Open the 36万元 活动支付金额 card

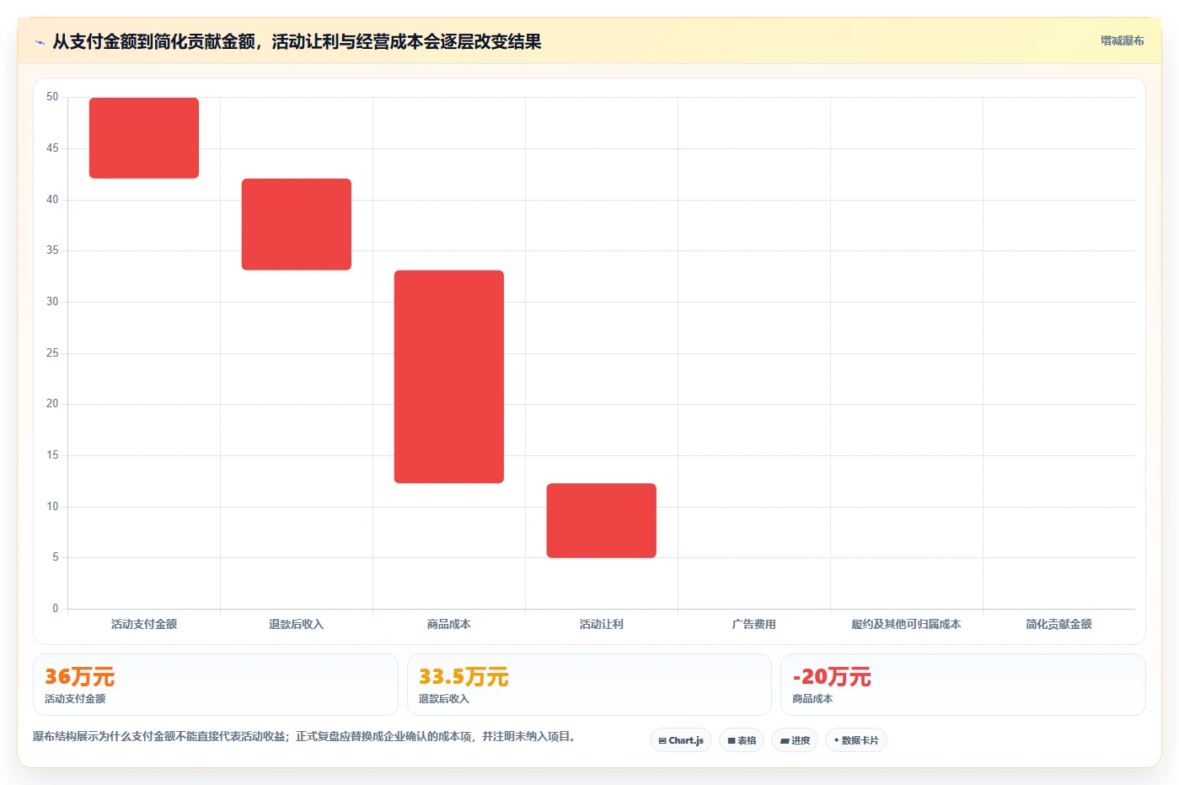(x=216, y=685)
